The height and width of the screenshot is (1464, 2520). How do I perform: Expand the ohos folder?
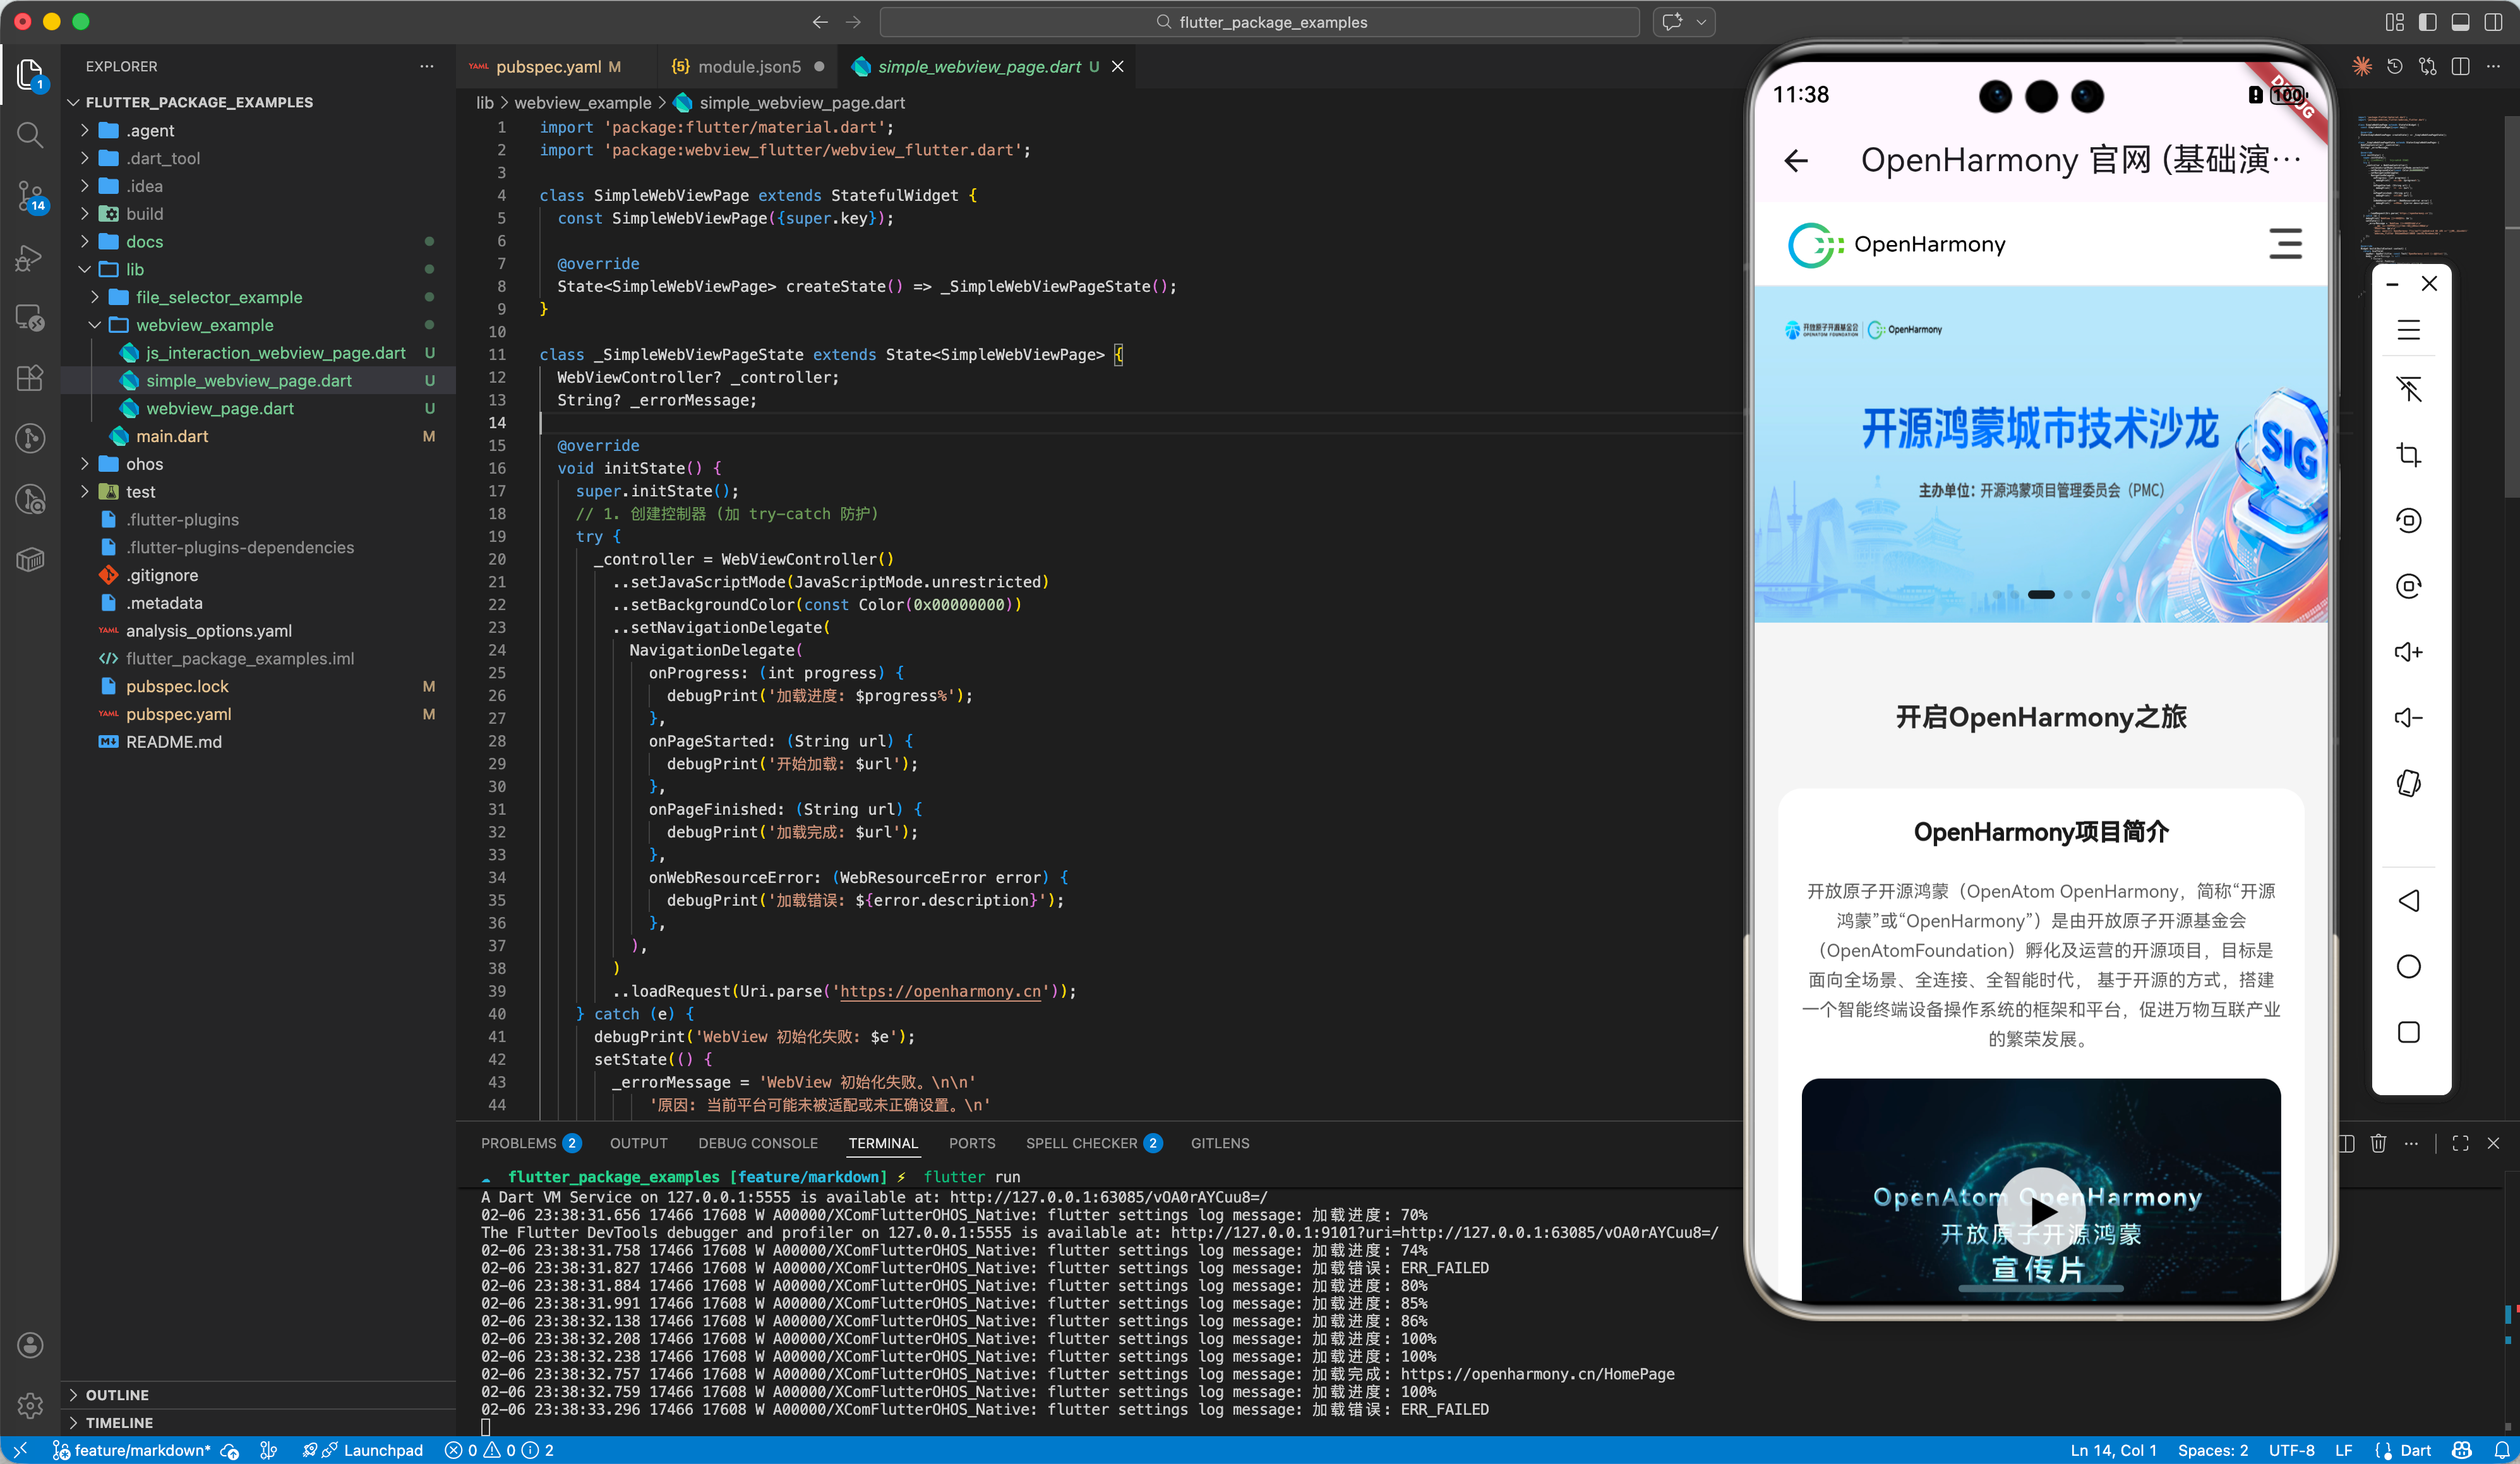144,464
